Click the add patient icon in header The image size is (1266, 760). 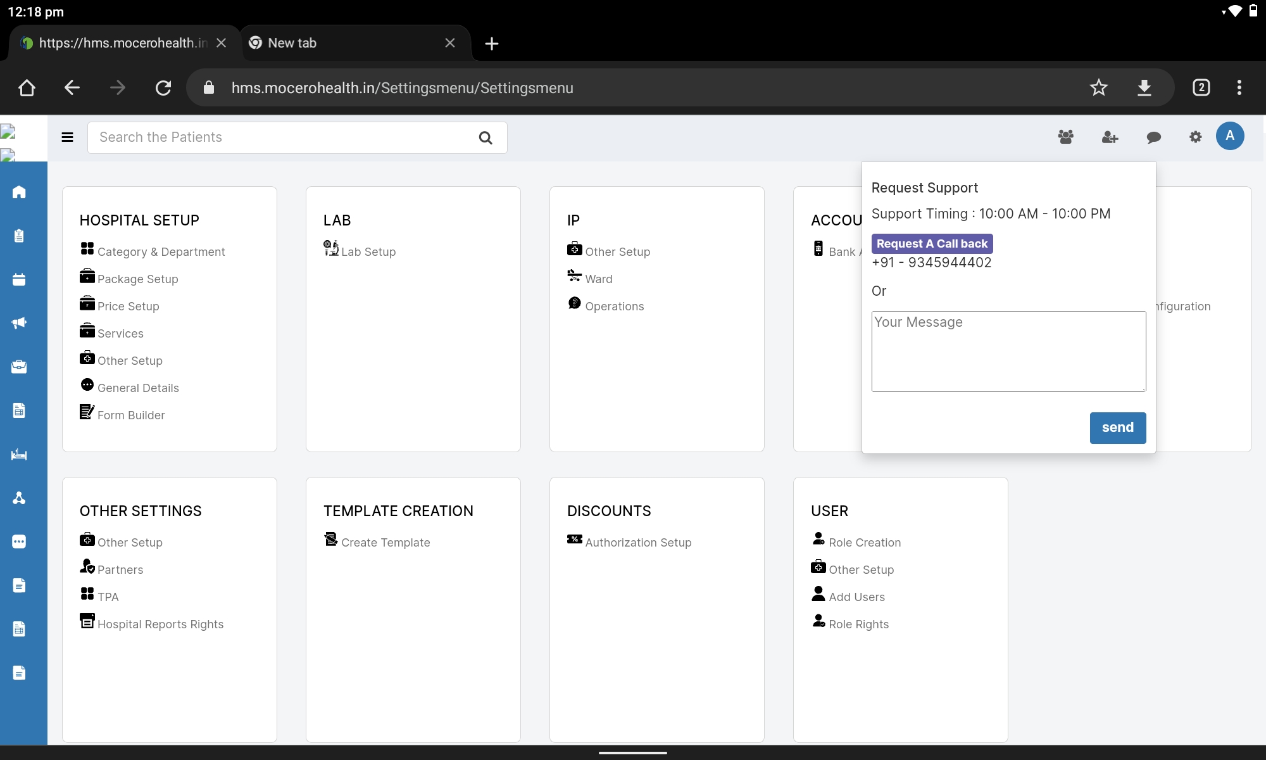click(x=1110, y=137)
